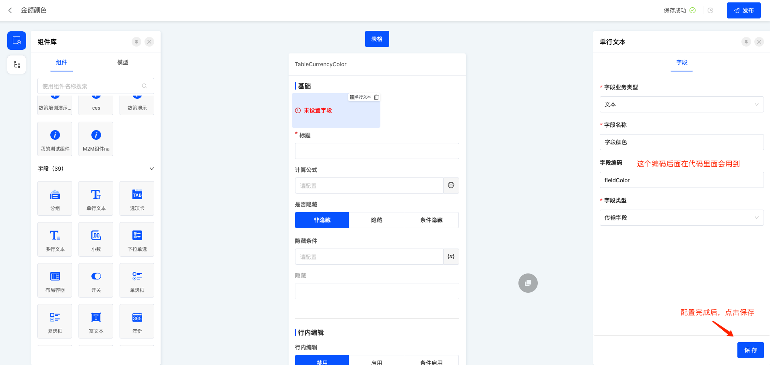Choose the 单行文本 component in the library
This screenshot has width=770, height=365.
96,198
